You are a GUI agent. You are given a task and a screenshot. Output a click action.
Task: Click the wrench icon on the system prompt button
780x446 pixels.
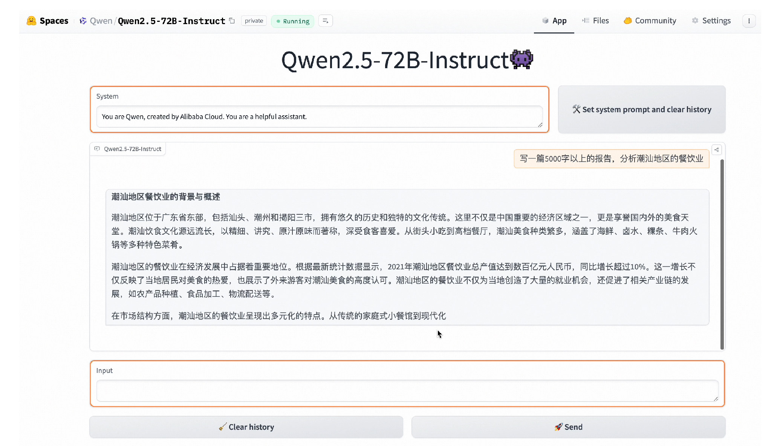576,109
